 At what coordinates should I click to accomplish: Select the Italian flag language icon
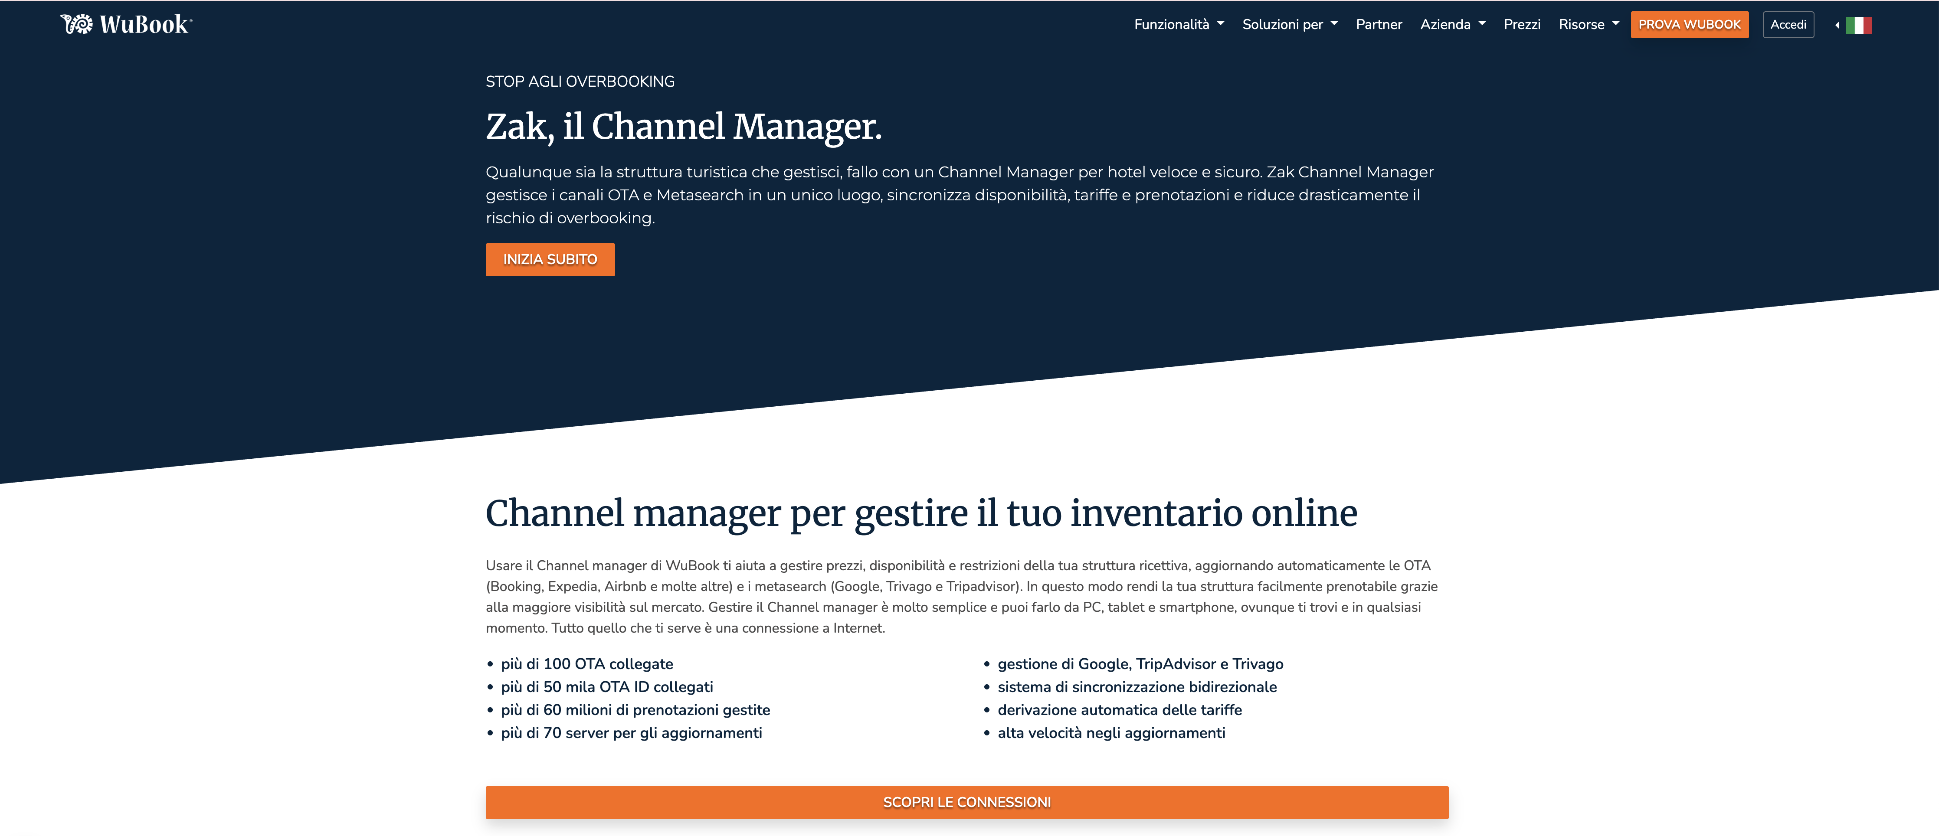(1858, 26)
